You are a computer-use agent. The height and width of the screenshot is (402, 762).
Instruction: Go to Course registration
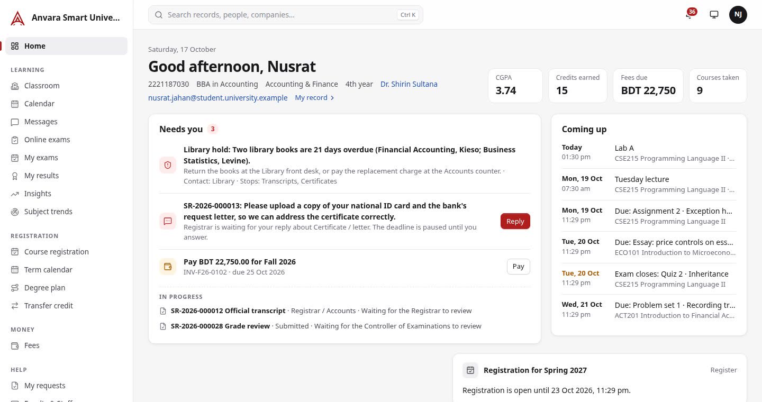[67, 252]
